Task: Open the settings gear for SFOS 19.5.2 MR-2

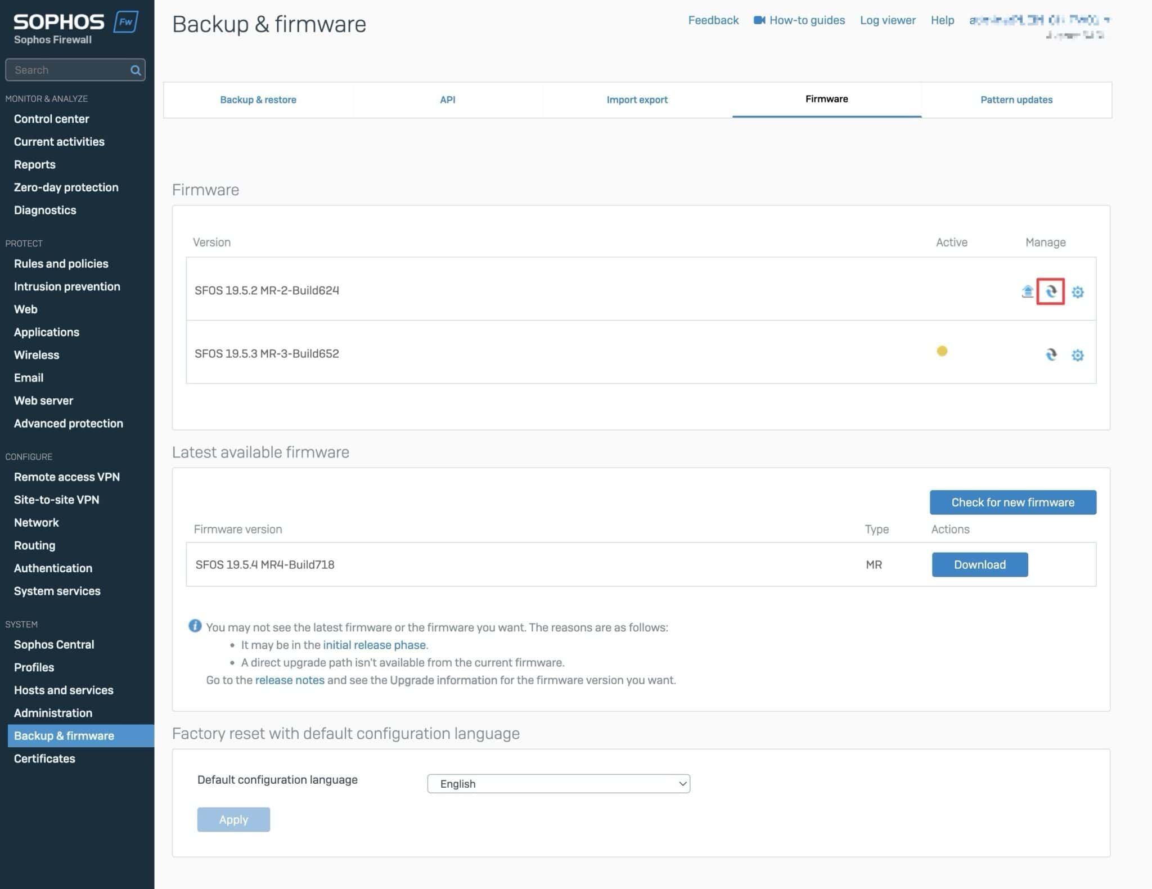Action: coord(1078,293)
